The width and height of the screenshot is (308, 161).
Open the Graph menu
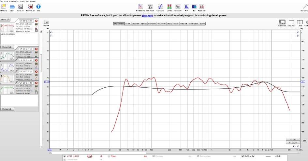(x=22, y=1)
